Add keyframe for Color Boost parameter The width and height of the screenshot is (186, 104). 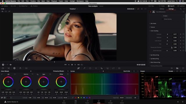point(180,41)
